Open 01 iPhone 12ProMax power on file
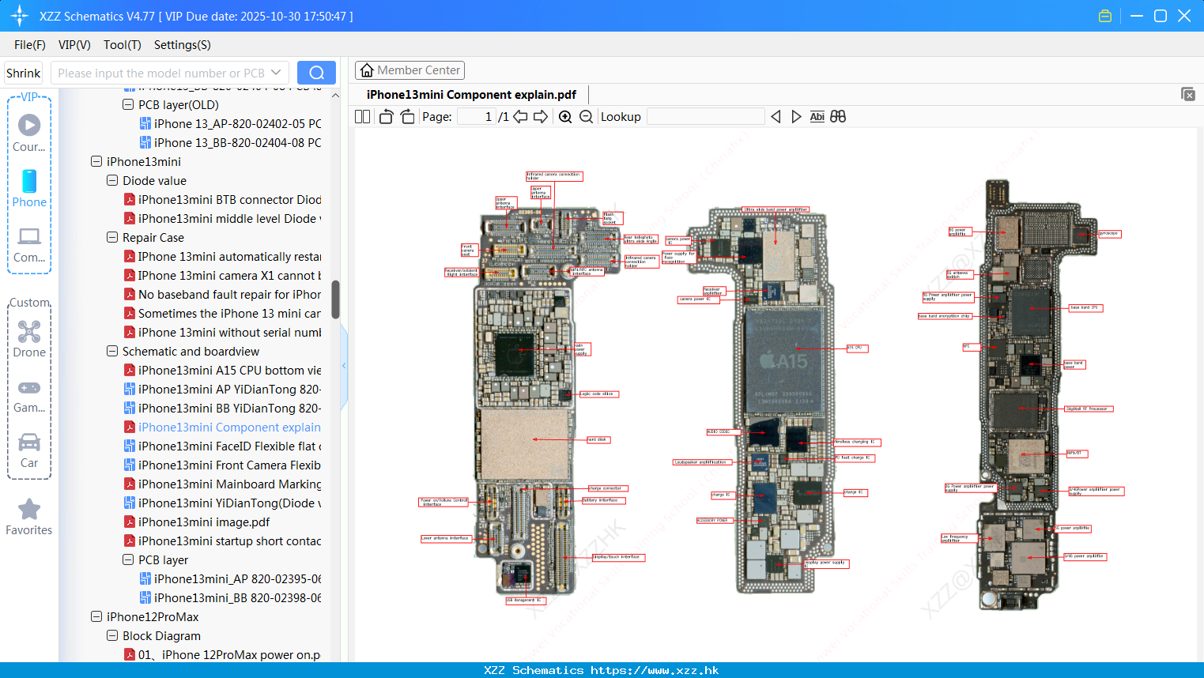 (x=222, y=654)
